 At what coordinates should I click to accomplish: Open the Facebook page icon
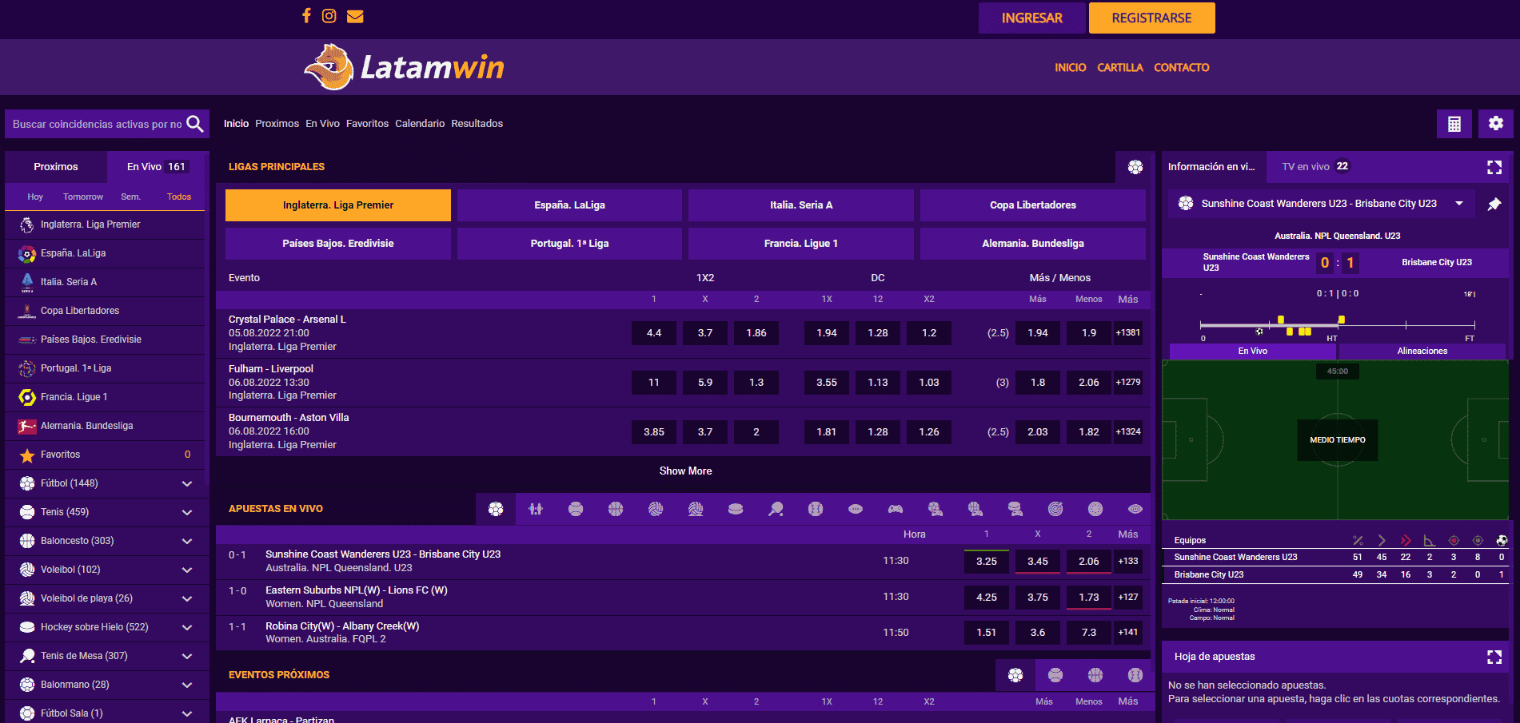(x=306, y=16)
